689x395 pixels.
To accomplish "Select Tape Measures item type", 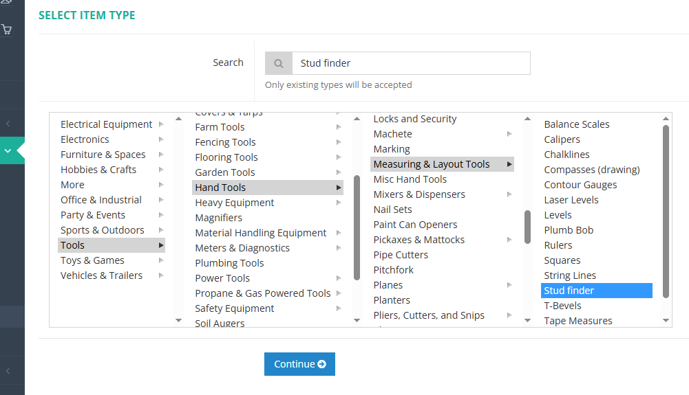I will coord(577,321).
